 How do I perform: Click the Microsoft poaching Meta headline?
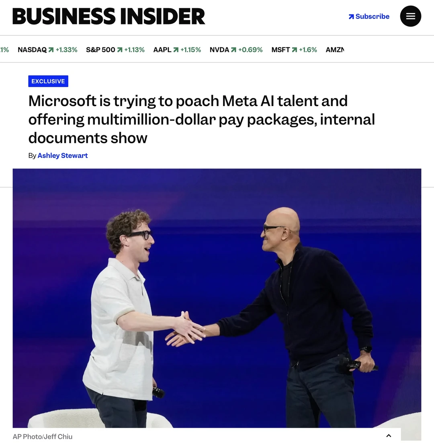pyautogui.click(x=202, y=119)
